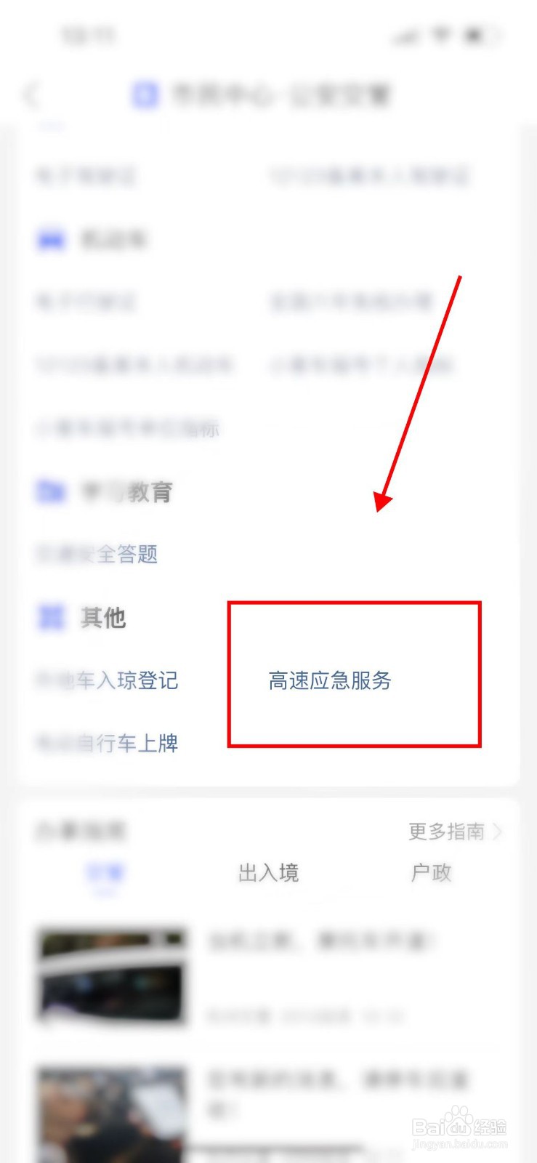The image size is (537, 1163).
Task: Tap the back arrow in header
Action: (x=31, y=95)
